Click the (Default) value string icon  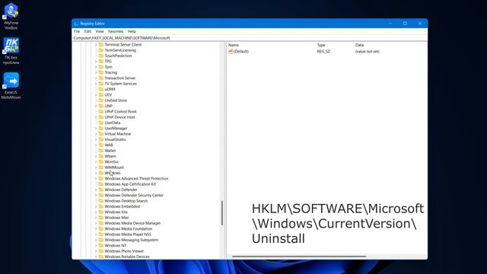coord(231,52)
